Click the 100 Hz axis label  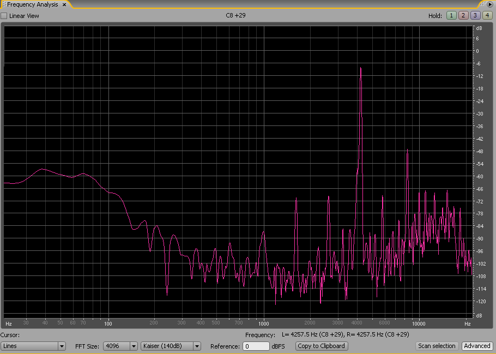(x=108, y=323)
